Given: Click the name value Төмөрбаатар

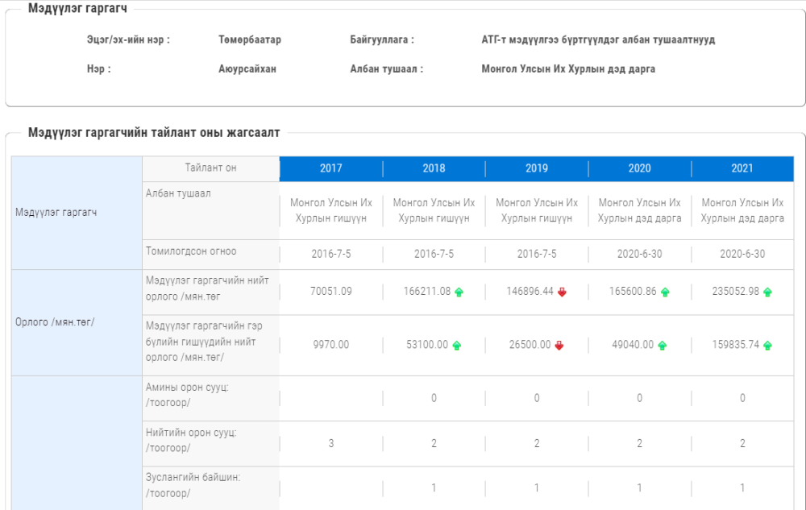Looking at the screenshot, I should (250, 39).
